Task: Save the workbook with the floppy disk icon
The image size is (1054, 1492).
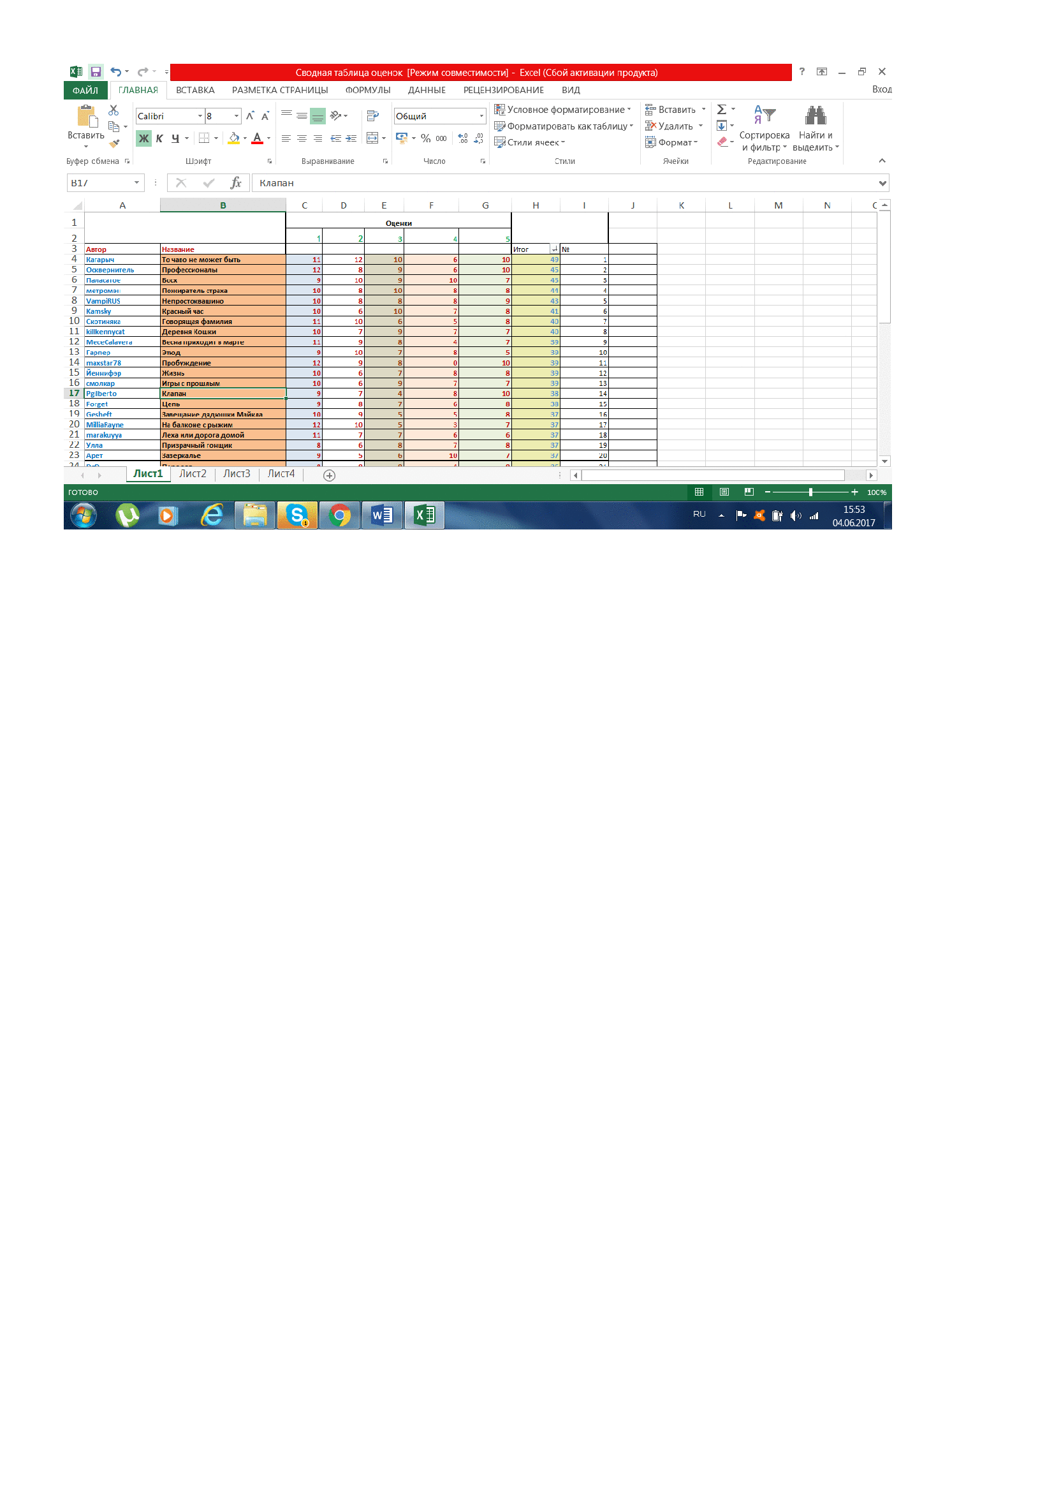Action: 96,72
